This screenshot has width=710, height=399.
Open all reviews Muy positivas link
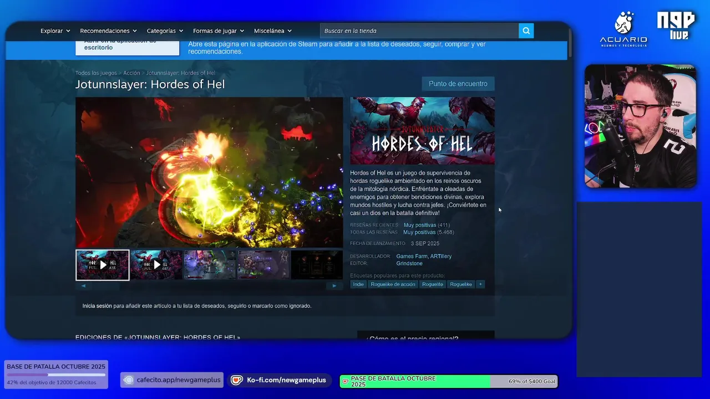(x=419, y=232)
